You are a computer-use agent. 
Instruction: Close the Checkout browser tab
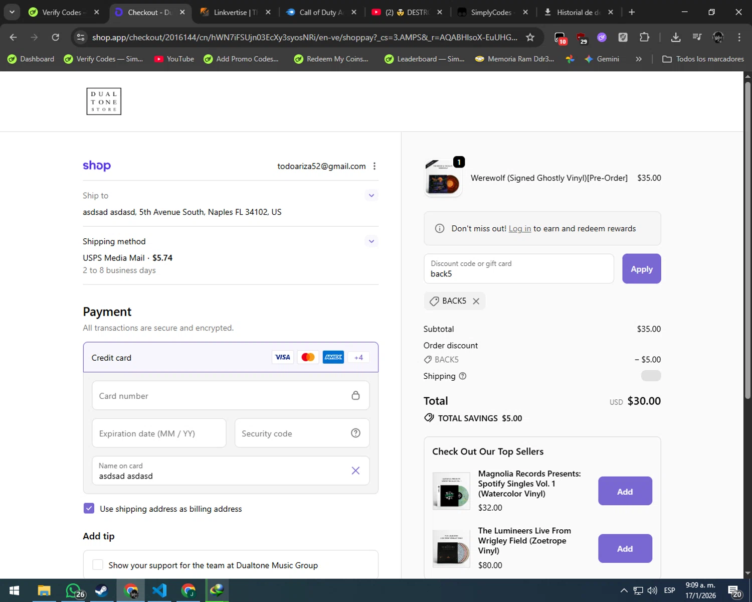(182, 12)
